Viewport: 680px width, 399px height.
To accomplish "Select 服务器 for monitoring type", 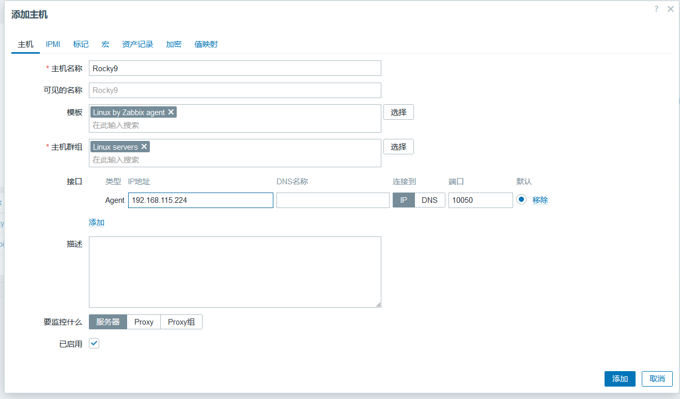I will pyautogui.click(x=108, y=322).
